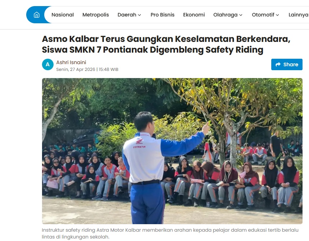Viewport: 309px width, 241px height.
Task: Open author avatar with letter A
Action: (x=48, y=64)
